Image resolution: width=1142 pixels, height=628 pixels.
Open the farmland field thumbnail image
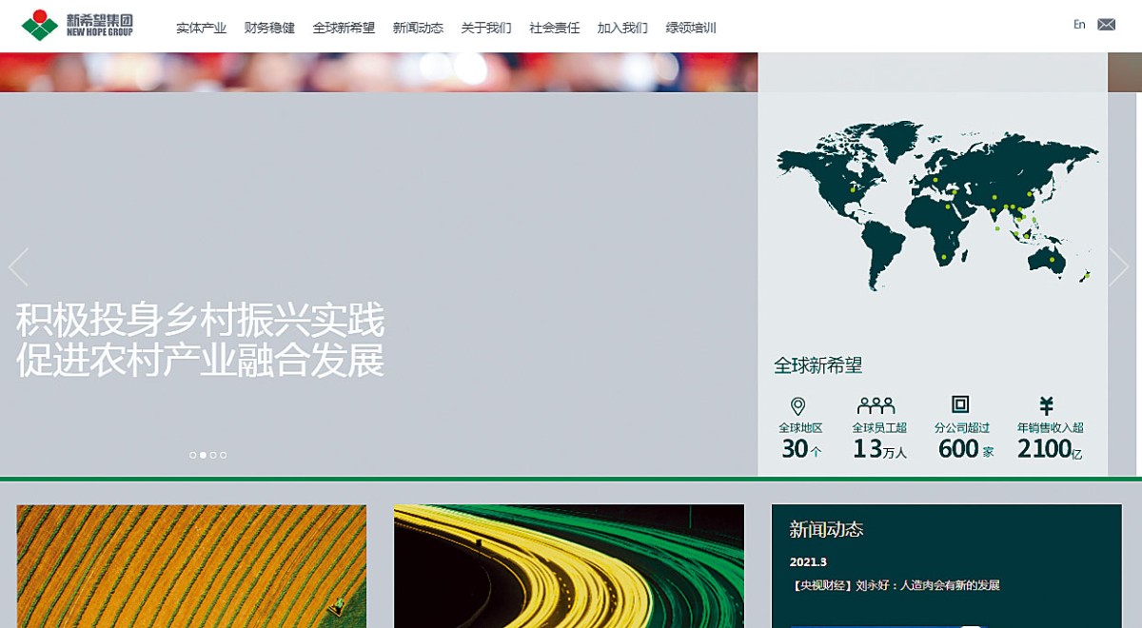[x=191, y=566]
